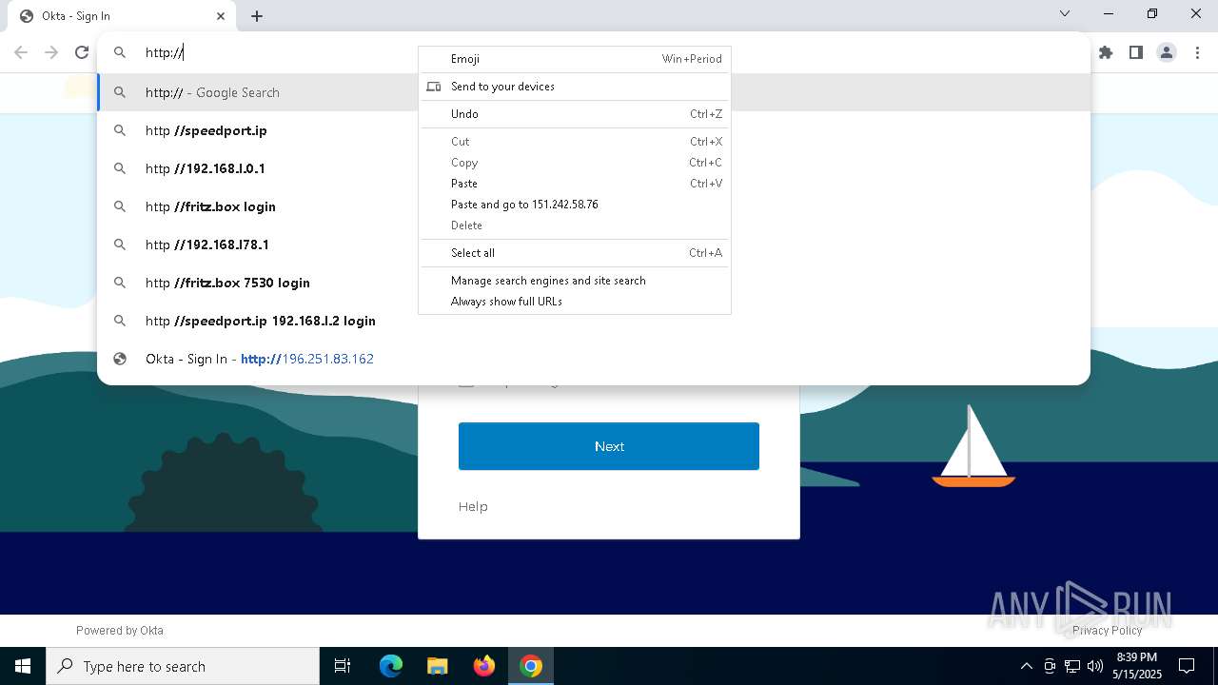Click the taskbar search box
The image size is (1218, 685).
pos(183,666)
